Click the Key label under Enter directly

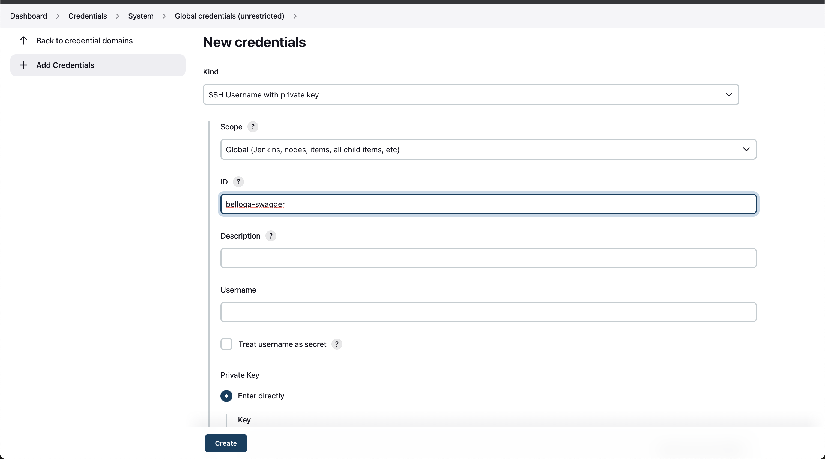point(244,420)
